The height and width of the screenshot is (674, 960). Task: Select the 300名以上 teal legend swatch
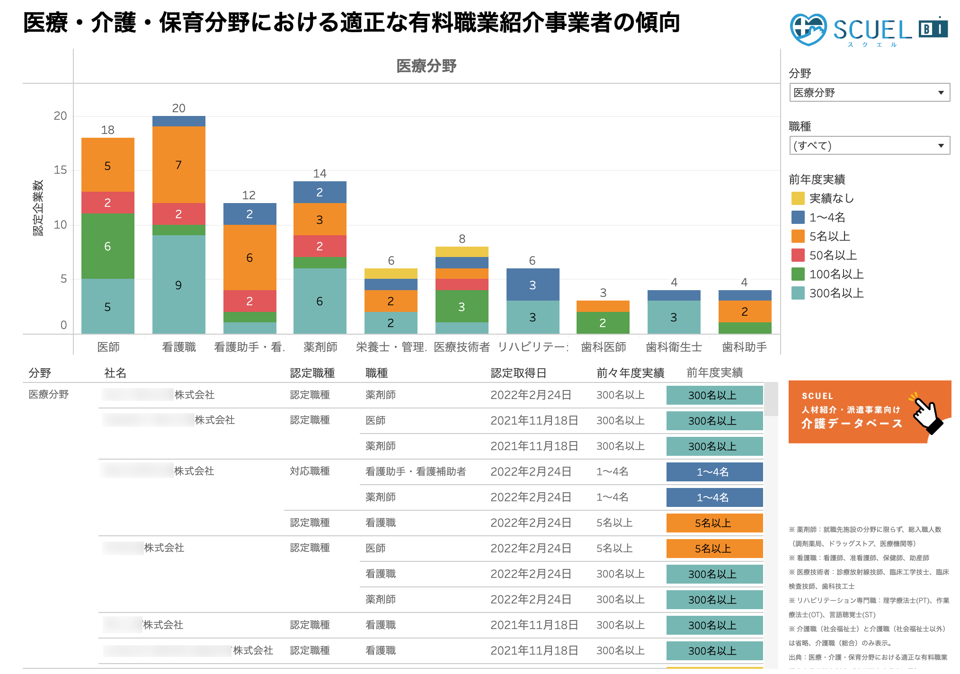coord(798,293)
